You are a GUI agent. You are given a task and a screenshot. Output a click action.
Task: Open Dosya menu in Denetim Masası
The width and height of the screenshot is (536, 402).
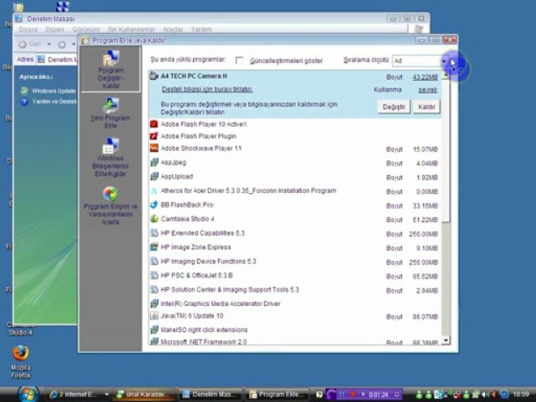28,30
